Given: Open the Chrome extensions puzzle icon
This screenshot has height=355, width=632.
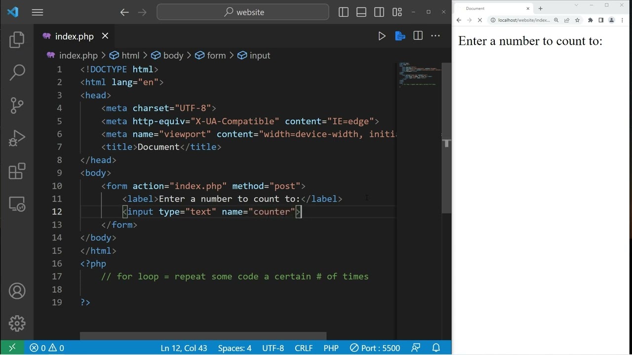Looking at the screenshot, I should click(x=590, y=20).
